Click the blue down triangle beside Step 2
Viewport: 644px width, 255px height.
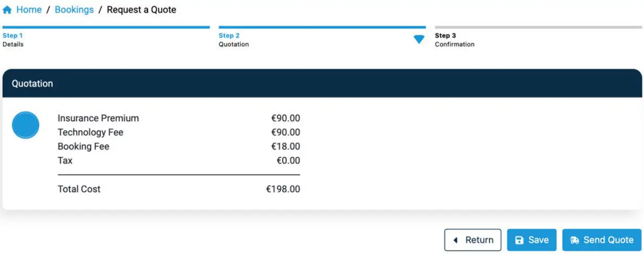(419, 40)
